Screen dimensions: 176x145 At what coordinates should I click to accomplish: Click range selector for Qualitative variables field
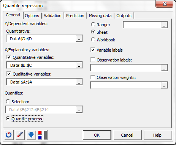click(79, 82)
